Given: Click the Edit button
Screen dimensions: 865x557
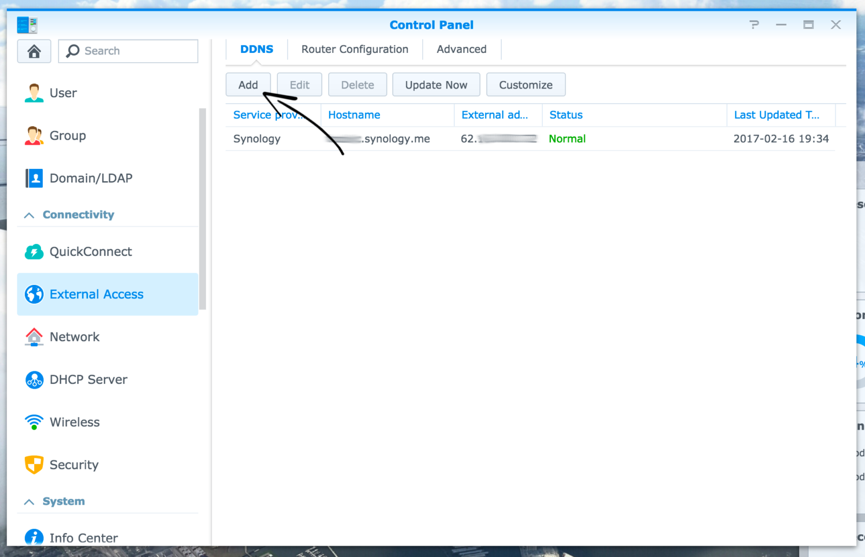Looking at the screenshot, I should (x=300, y=85).
